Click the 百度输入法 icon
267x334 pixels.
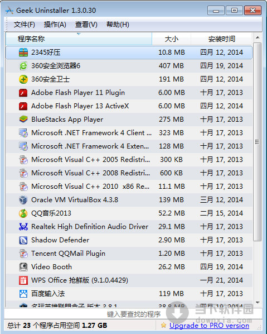23,294
